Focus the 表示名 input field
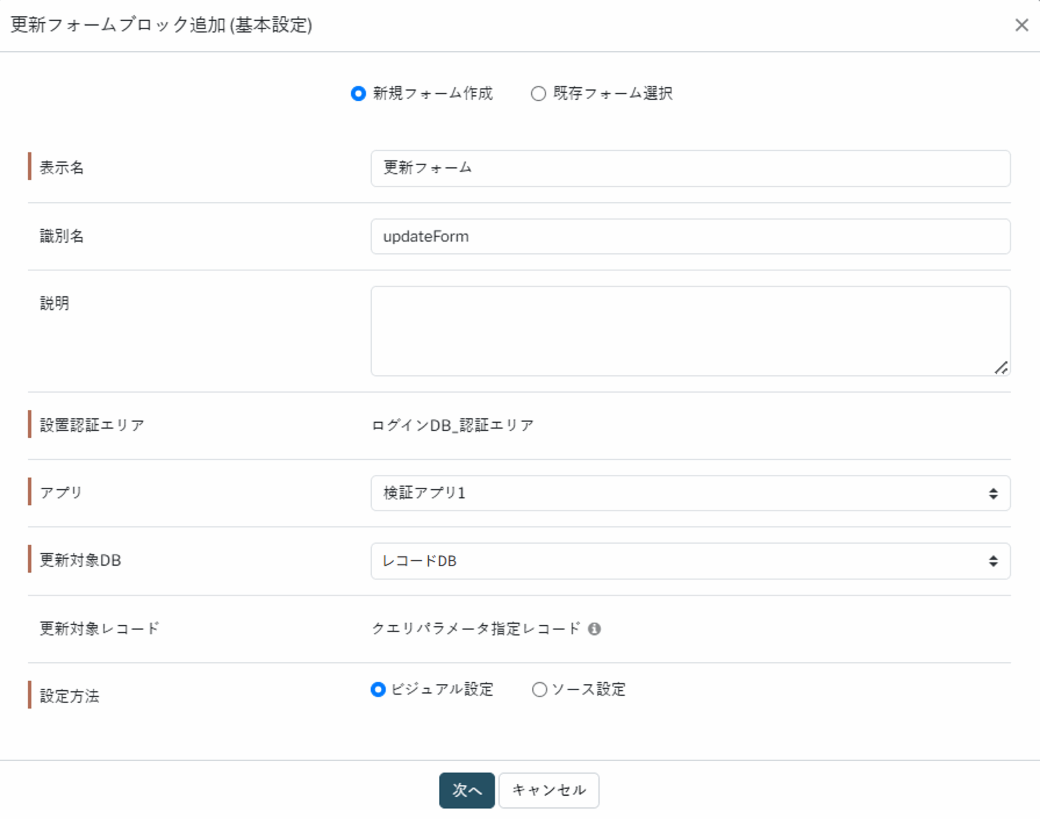The image size is (1040, 819). 690,169
